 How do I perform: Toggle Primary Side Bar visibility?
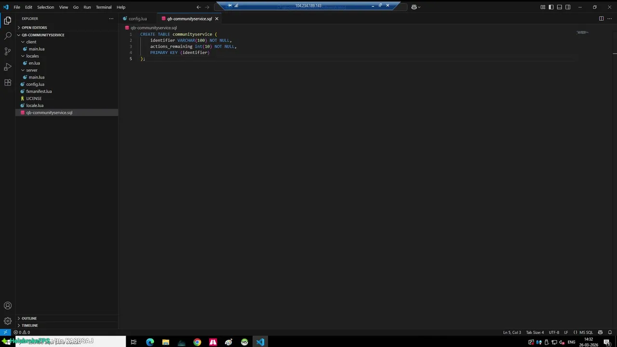pyautogui.click(x=551, y=7)
